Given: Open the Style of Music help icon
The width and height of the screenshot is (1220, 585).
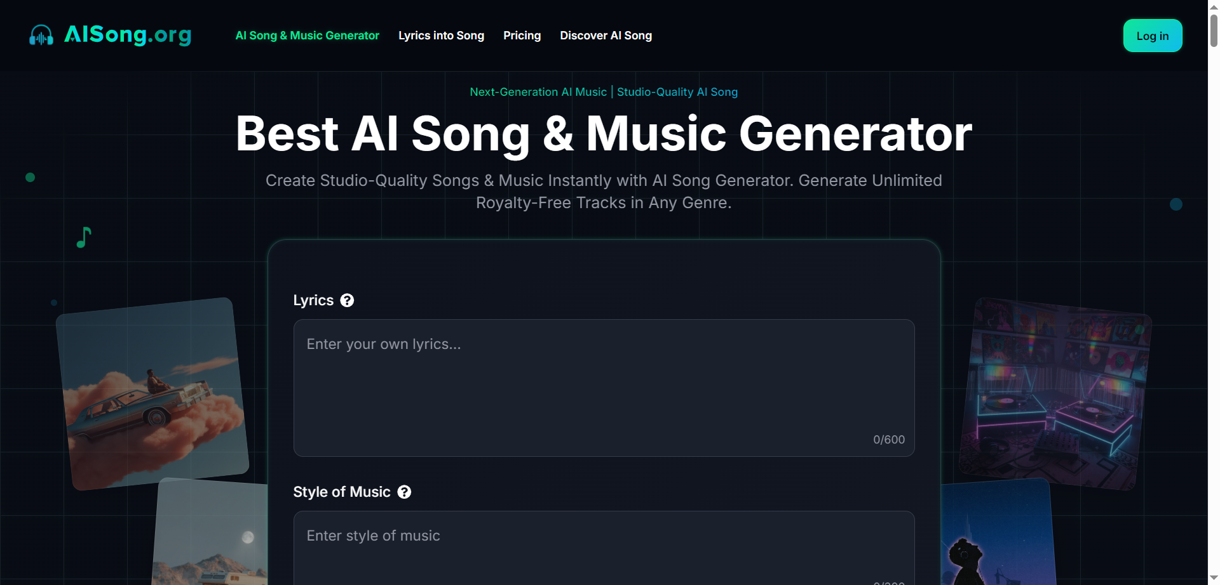Looking at the screenshot, I should click(403, 492).
